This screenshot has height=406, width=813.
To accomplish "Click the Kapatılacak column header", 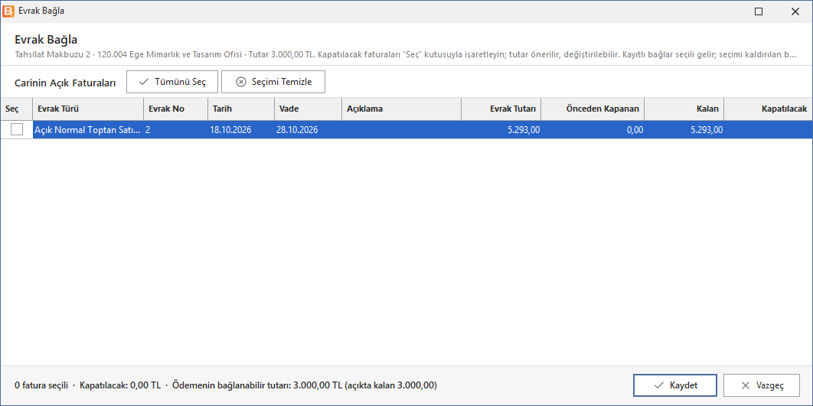I will pos(769,109).
